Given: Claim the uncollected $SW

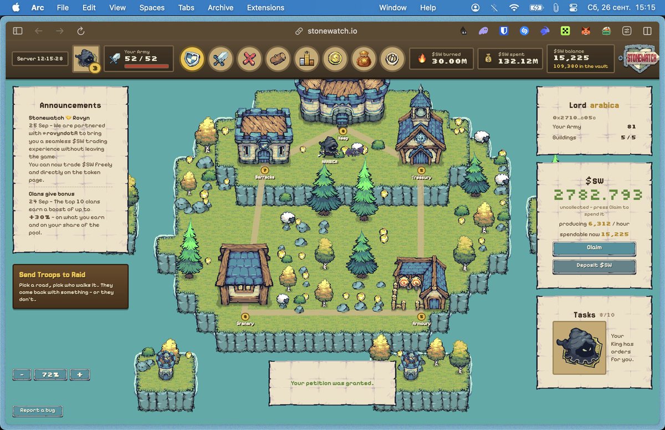Looking at the screenshot, I should point(594,248).
